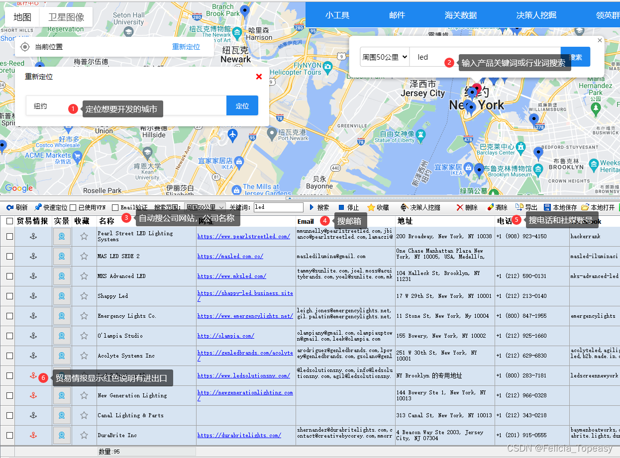The width and height of the screenshot is (620, 458).
Task: Open link https://www.pearlstreetled.com/
Action: (244, 236)
